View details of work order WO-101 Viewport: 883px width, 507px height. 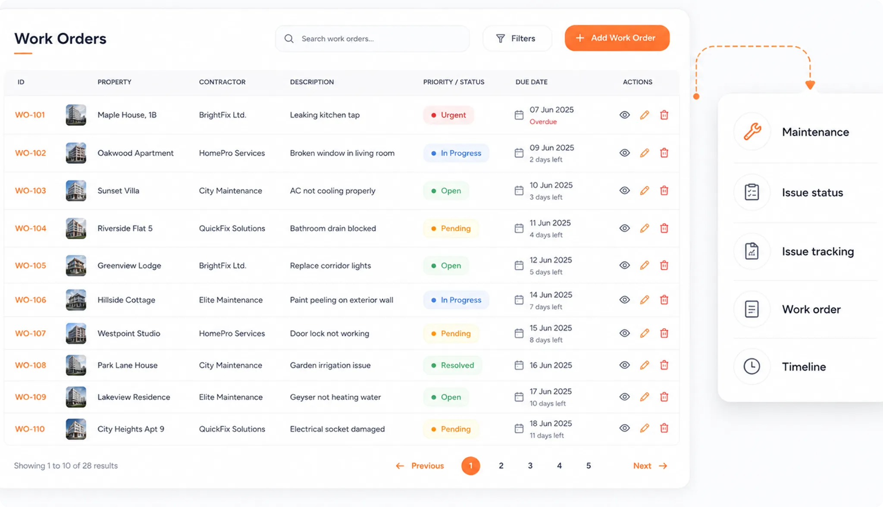(624, 115)
